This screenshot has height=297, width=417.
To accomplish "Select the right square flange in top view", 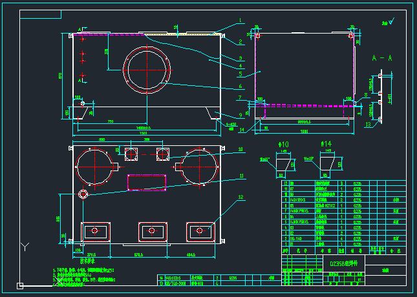I will coord(163,154).
